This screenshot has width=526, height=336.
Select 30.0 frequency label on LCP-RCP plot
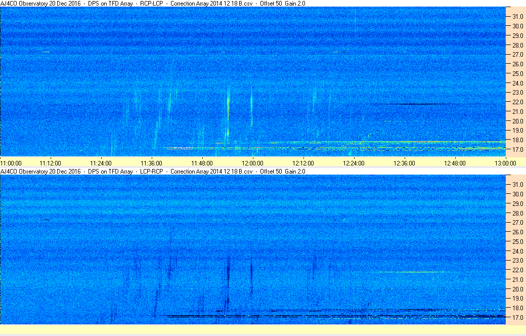pyautogui.click(x=517, y=194)
